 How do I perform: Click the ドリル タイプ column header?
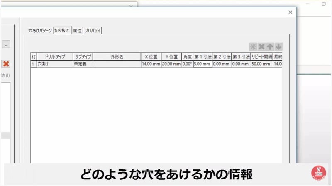point(55,56)
